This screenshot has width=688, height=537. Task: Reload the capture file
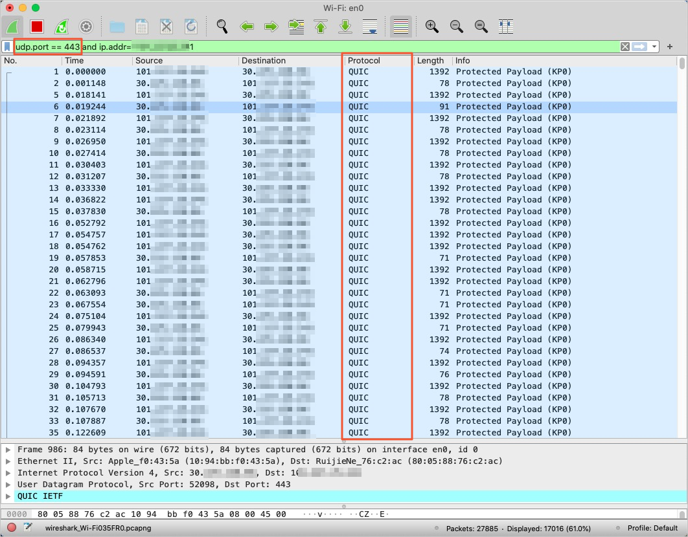tap(191, 27)
